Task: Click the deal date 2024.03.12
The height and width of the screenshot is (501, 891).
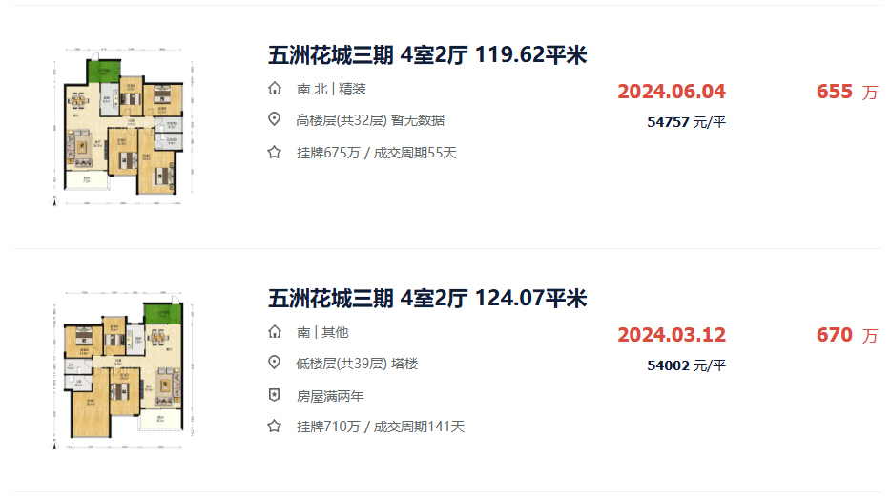Action: 672,335
